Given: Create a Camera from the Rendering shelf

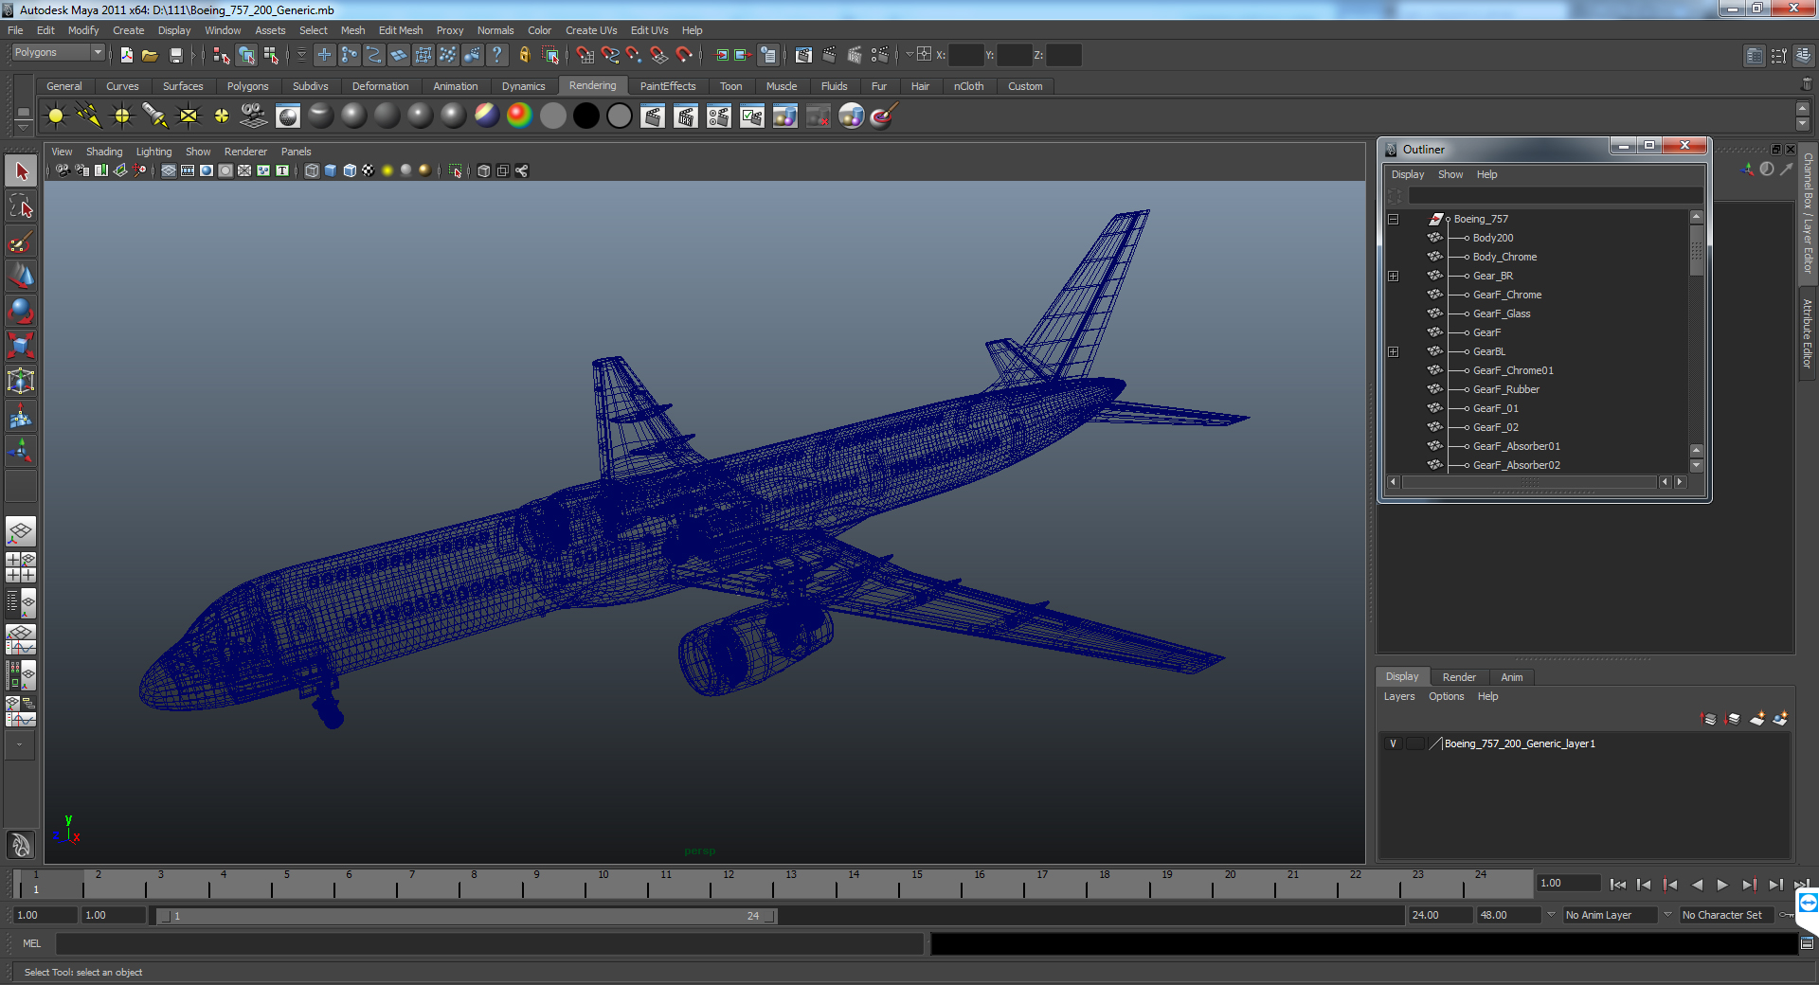Looking at the screenshot, I should click(x=254, y=116).
